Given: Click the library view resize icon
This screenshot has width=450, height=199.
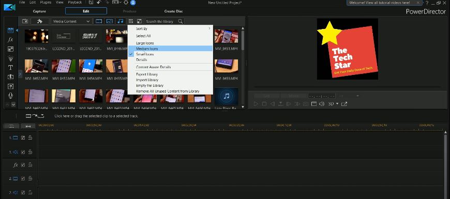Looking at the screenshot, I should [x=139, y=21].
